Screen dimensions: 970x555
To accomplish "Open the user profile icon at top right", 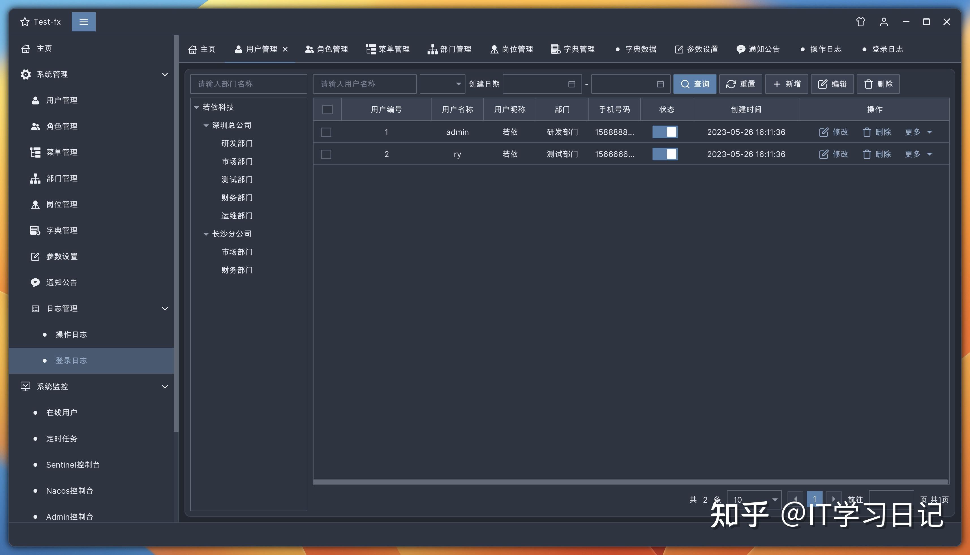I will tap(884, 22).
